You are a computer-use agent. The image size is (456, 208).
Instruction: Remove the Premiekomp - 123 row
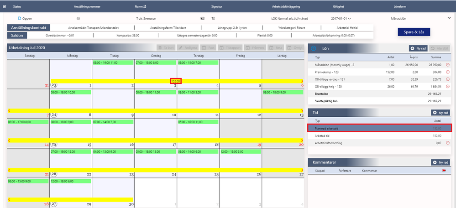click(448, 72)
